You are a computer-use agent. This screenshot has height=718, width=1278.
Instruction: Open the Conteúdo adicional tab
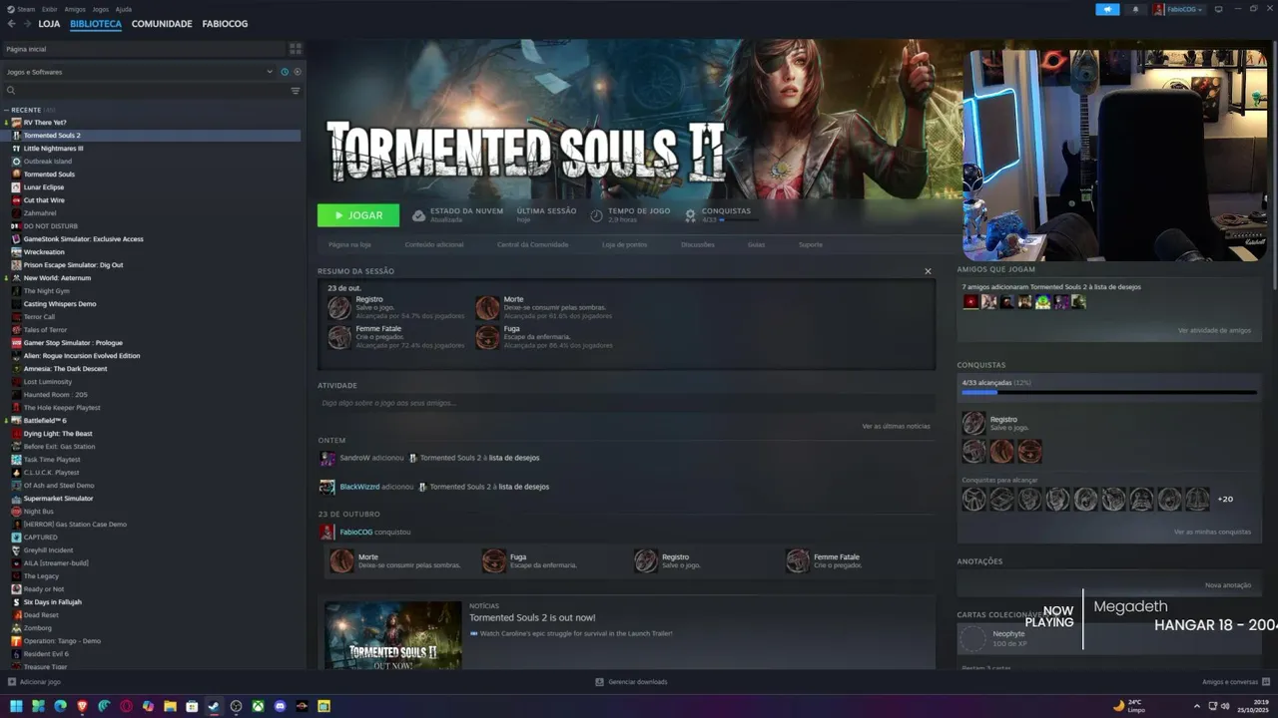click(434, 244)
